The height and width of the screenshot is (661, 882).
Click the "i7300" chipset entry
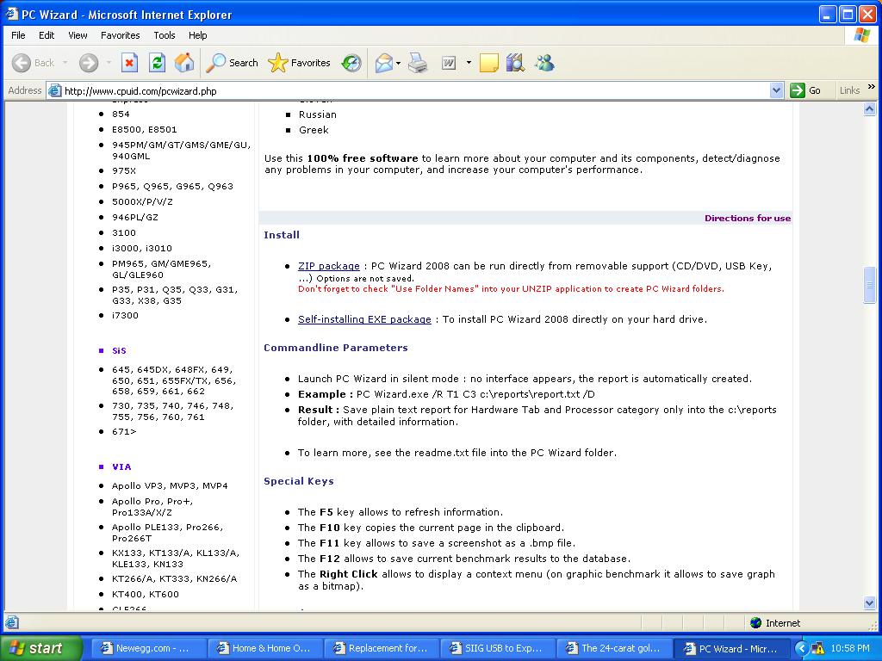pos(125,315)
